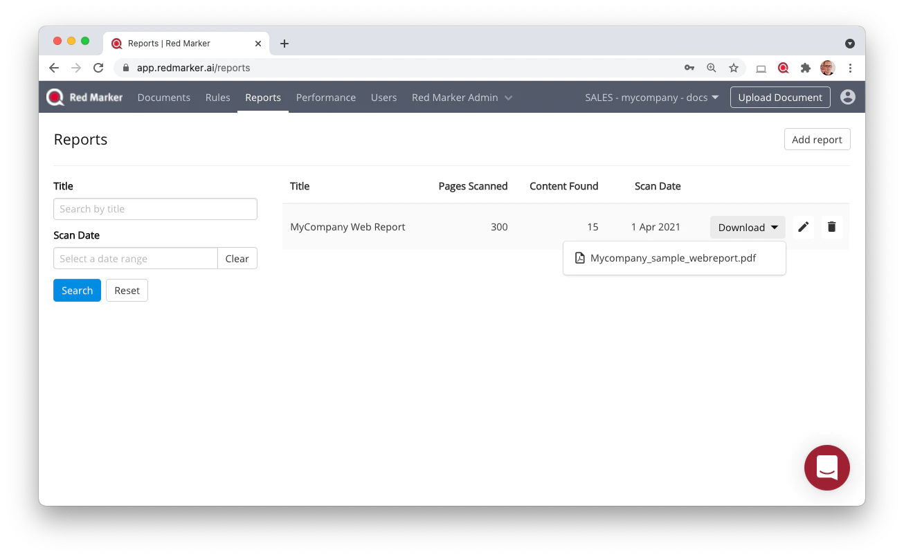Open the browser extensions puzzle icon
Viewport: 904px width, 557px height.
[806, 68]
